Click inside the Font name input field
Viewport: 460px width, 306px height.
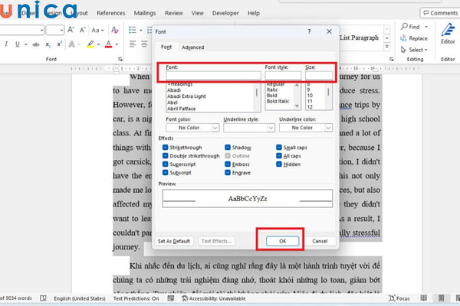point(212,75)
